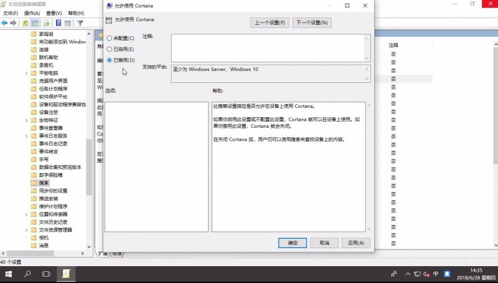The width and height of the screenshot is (498, 283).
Task: Click tree pane scroll-down arrow
Action: pyautogui.click(x=89, y=247)
